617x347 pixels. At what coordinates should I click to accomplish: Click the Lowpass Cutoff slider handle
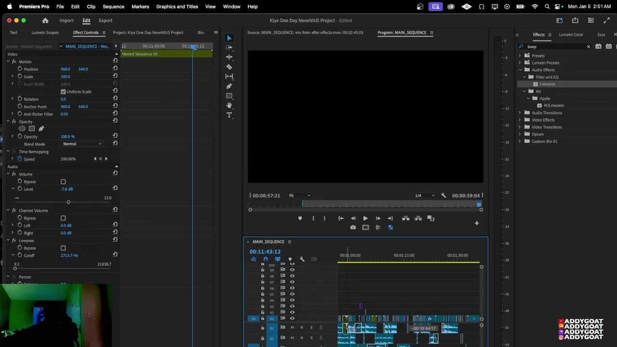click(14, 268)
